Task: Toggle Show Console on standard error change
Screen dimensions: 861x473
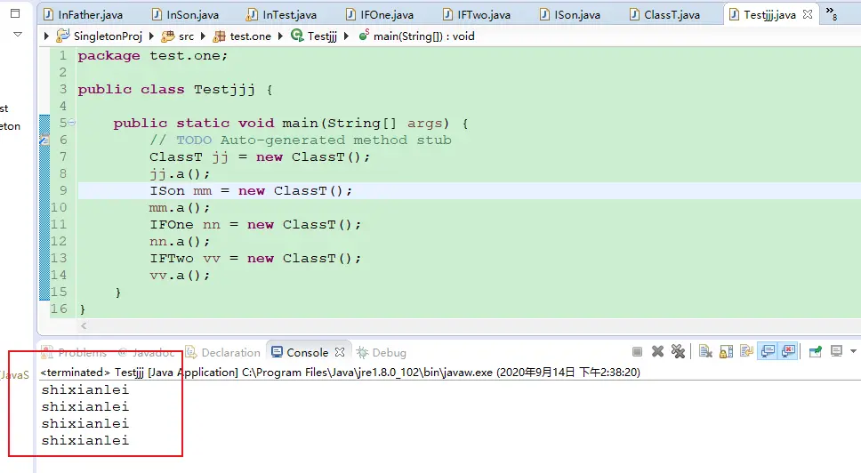Action: pos(787,352)
